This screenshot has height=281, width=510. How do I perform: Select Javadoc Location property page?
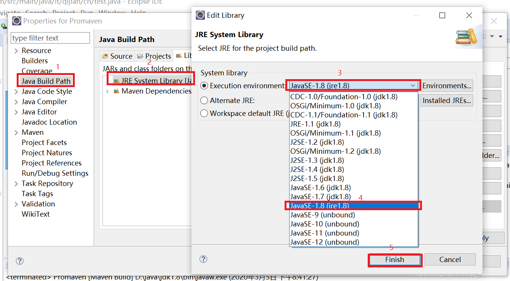pos(49,122)
